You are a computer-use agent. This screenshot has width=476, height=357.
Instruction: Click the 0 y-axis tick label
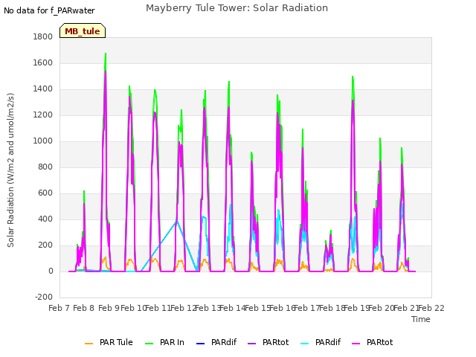coord(51,271)
